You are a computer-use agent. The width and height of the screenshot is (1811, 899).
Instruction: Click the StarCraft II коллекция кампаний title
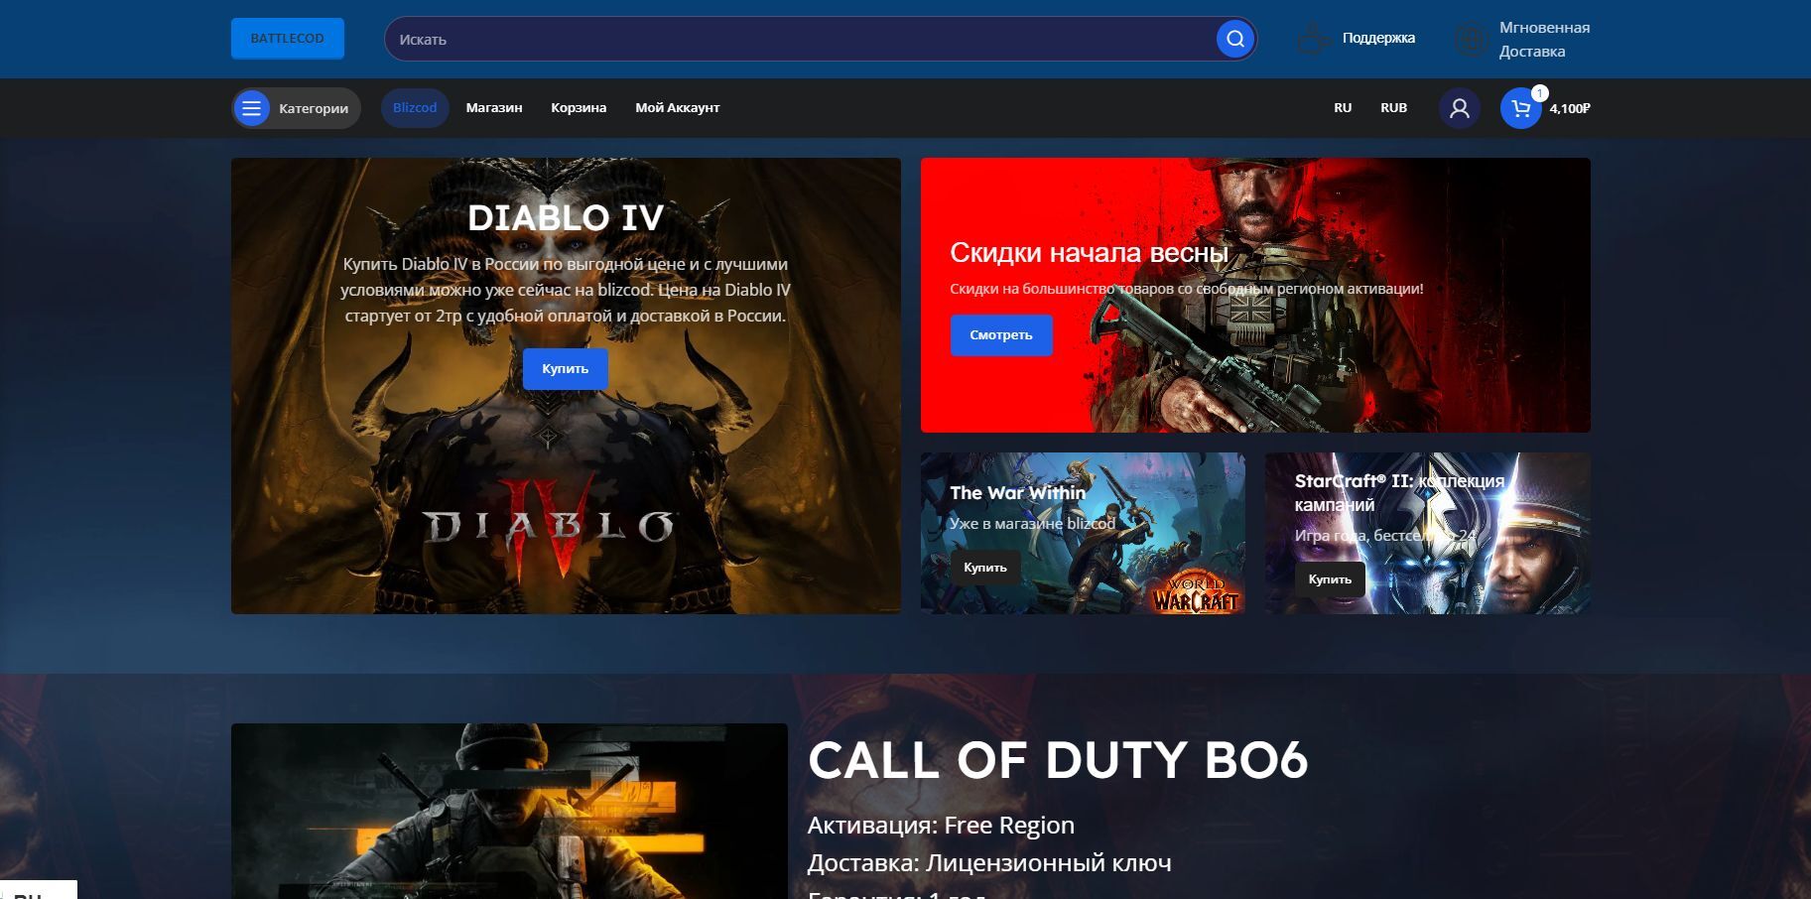[x=1399, y=493]
